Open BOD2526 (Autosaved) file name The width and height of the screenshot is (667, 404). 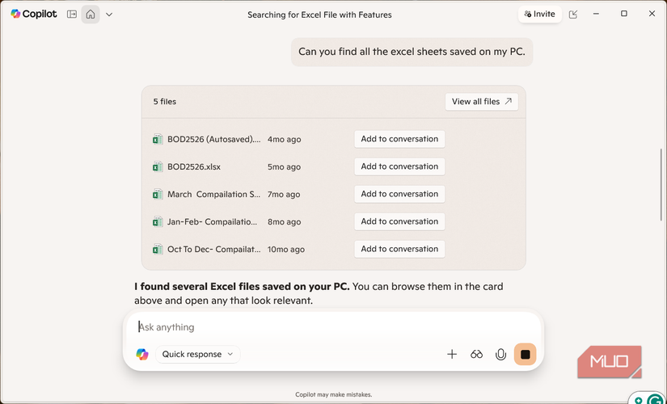pos(214,139)
